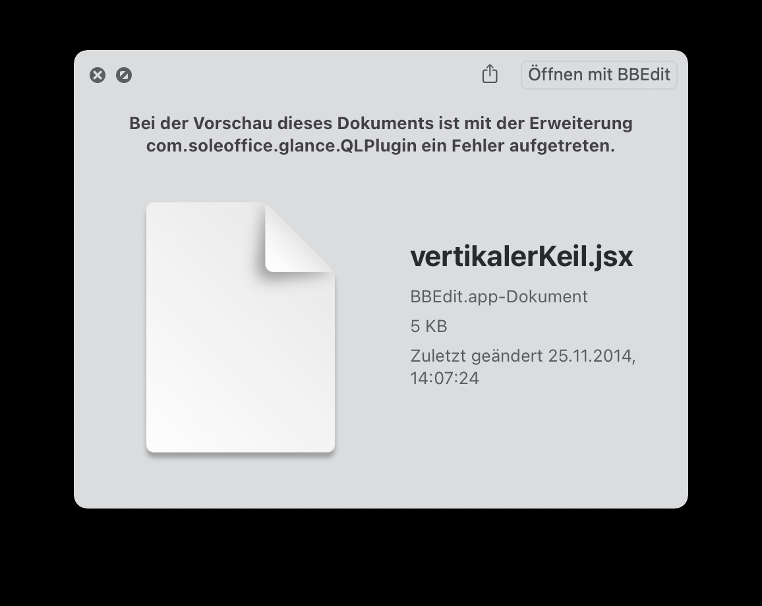Viewport: 762px width, 606px height.
Task: Click the com.soleoffice.glance.QLPlugin extension name
Action: pyautogui.click(x=281, y=146)
